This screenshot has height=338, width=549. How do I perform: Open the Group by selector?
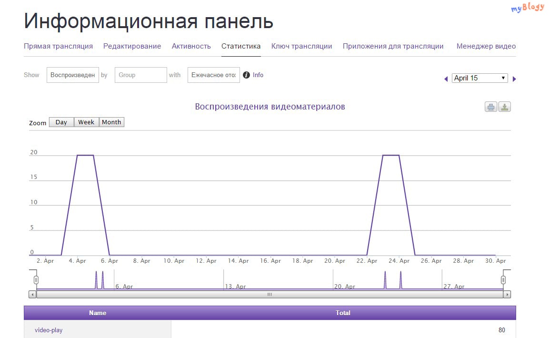(140, 75)
